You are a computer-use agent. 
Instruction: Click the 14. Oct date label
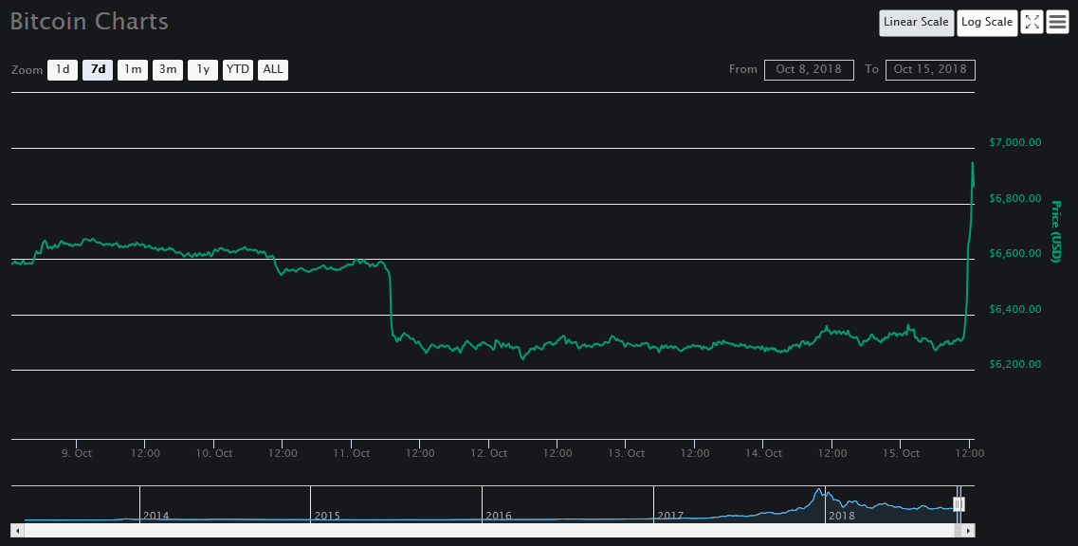pyautogui.click(x=764, y=453)
